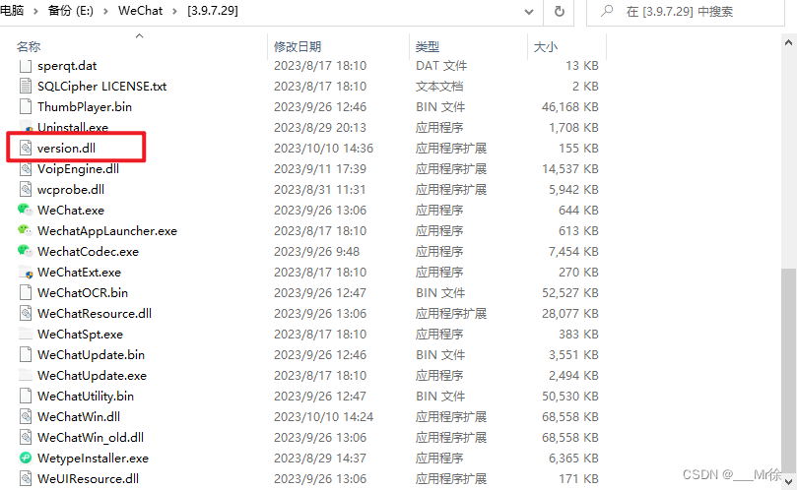797x490 pixels.
Task: Click the date 2023/10/10 14:24
Action: 324,417
